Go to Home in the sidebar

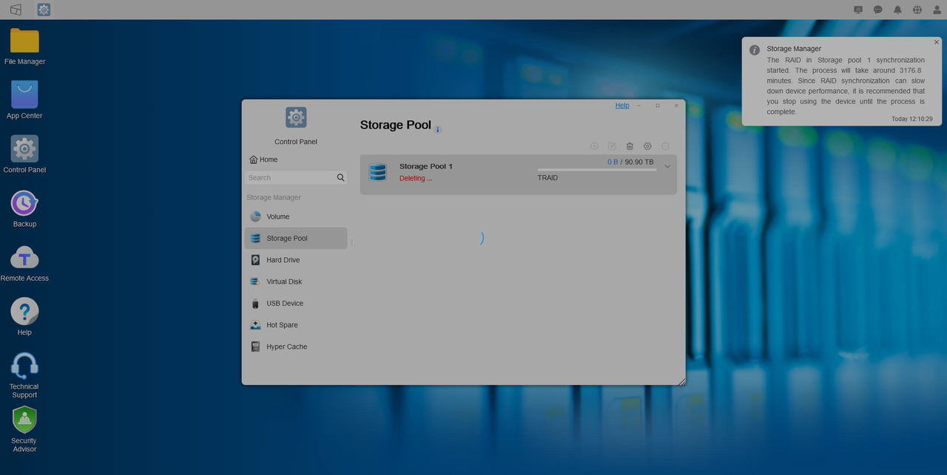pos(263,160)
